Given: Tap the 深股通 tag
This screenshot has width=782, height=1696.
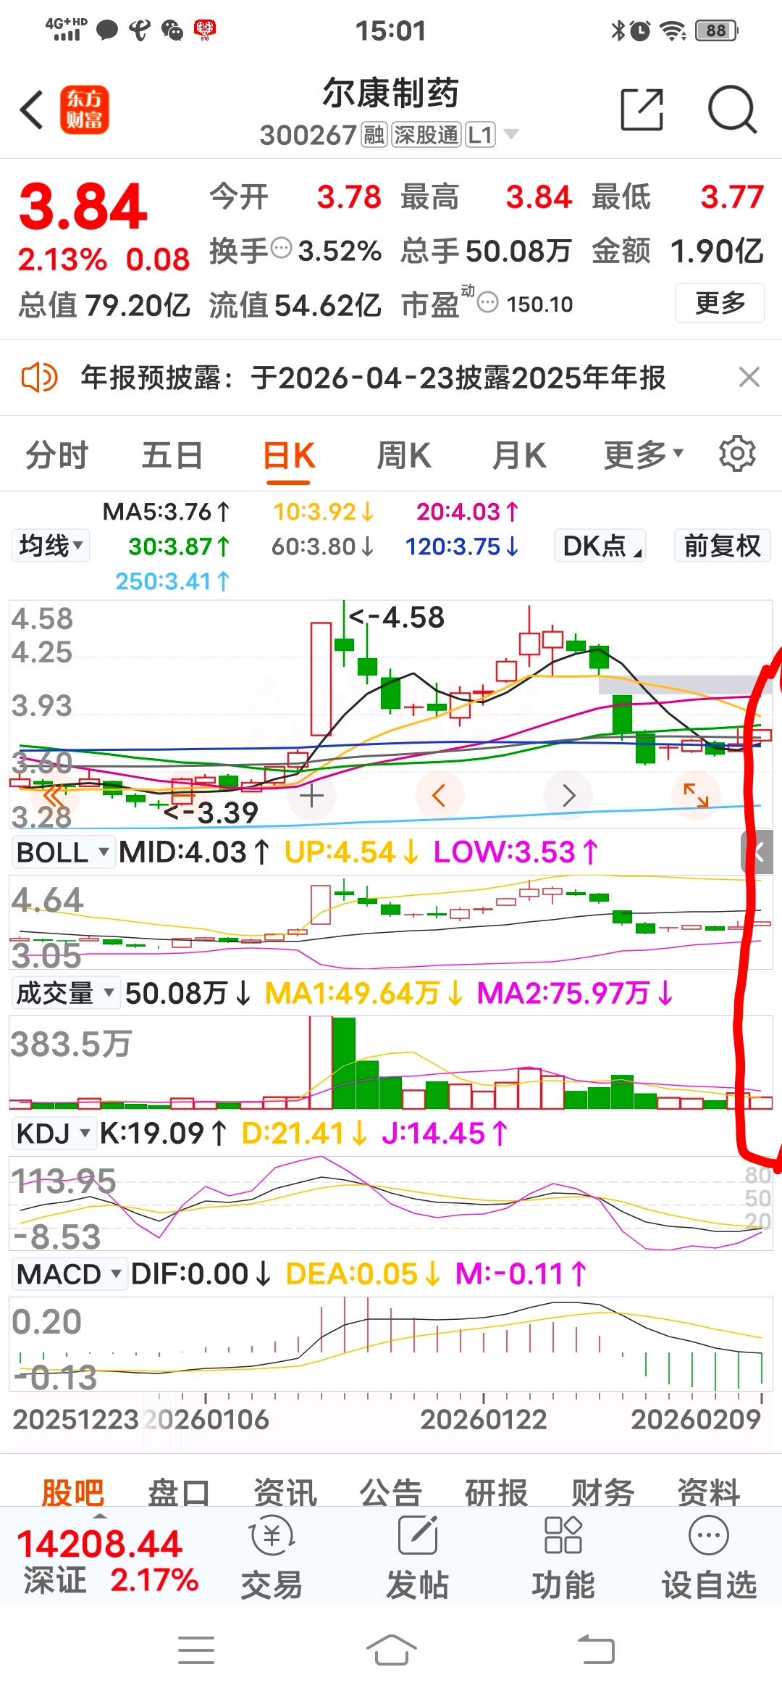Looking at the screenshot, I should coord(426,135).
